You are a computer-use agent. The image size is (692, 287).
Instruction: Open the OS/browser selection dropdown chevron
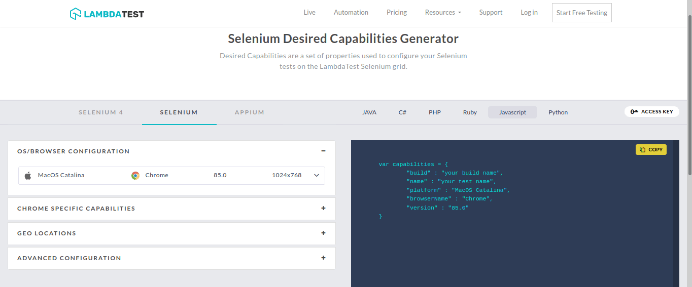click(x=317, y=176)
